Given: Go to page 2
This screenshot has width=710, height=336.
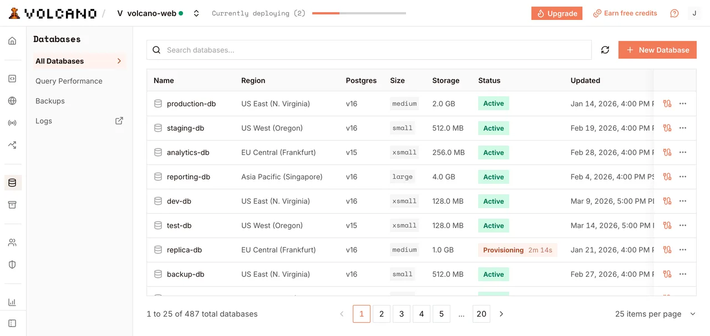Looking at the screenshot, I should point(382,314).
